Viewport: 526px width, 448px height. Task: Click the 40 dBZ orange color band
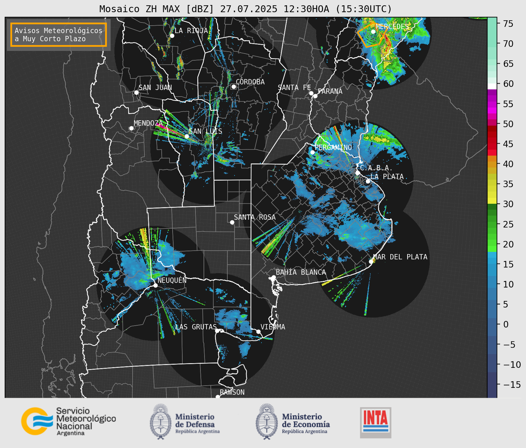point(492,164)
